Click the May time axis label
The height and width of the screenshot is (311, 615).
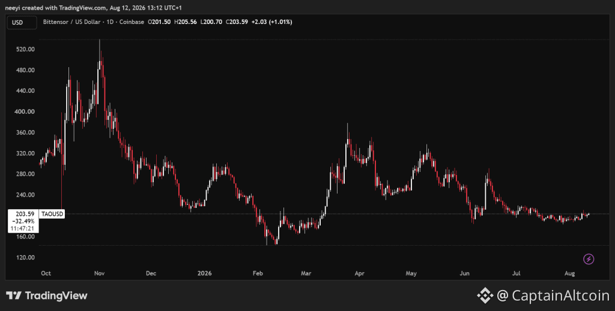411,273
